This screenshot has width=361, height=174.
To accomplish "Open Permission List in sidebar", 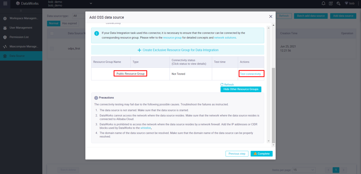I will pyautogui.click(x=21, y=37).
